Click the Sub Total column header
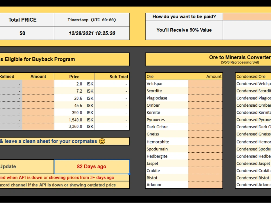The height and width of the screenshot is (203, 271). click(x=112, y=77)
